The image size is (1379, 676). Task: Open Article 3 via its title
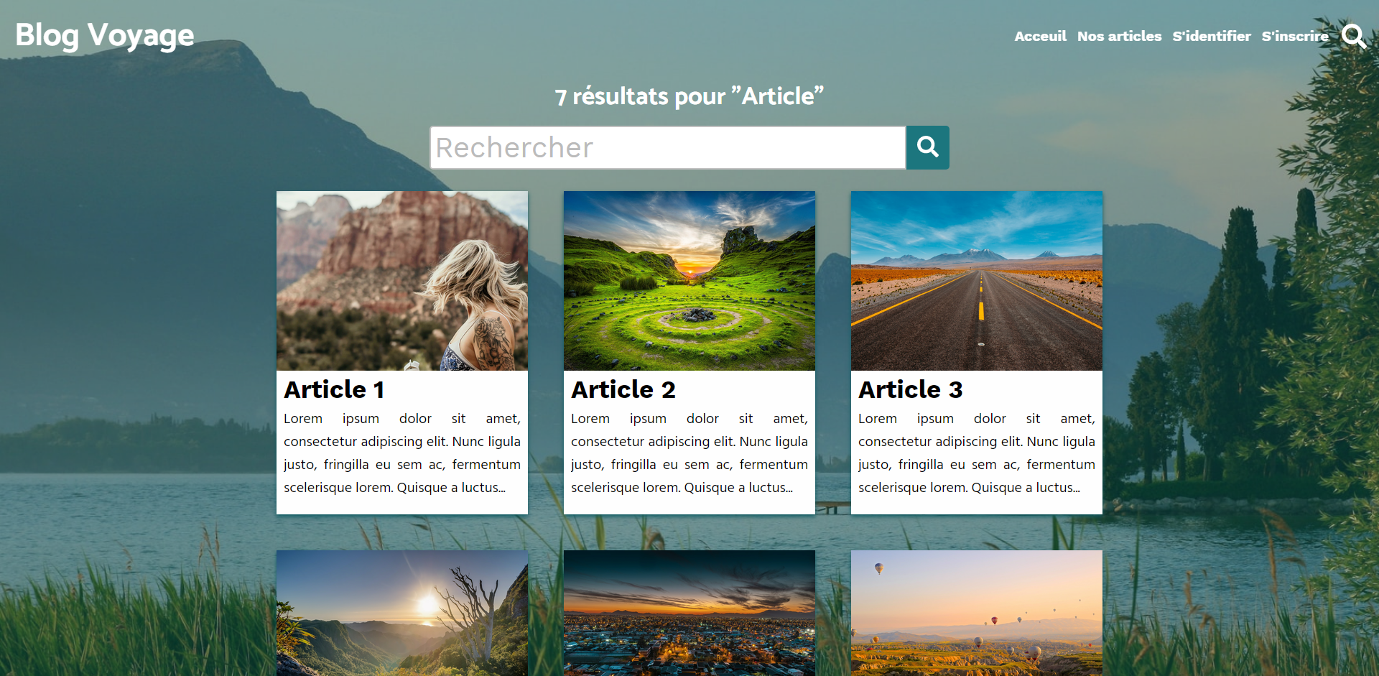(911, 389)
